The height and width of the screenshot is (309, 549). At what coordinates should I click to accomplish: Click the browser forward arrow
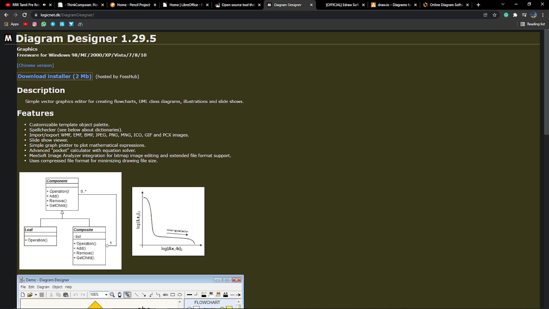point(15,15)
